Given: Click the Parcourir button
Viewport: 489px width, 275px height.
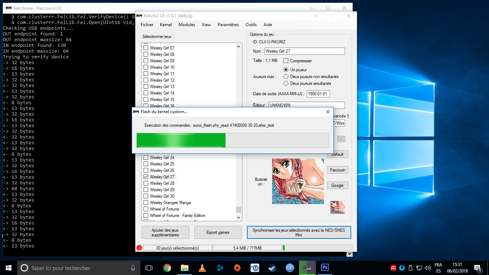Looking at the screenshot, I should click(x=337, y=170).
